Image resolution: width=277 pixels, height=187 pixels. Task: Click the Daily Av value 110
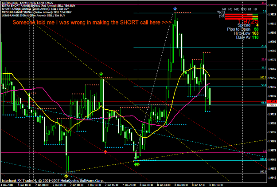[255, 37]
